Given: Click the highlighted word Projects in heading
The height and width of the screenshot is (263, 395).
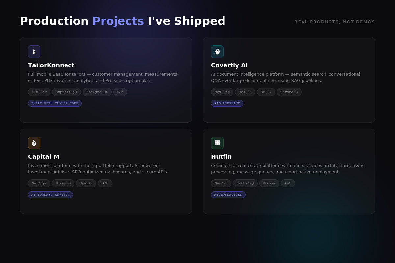Looking at the screenshot, I should pyautogui.click(x=118, y=21).
